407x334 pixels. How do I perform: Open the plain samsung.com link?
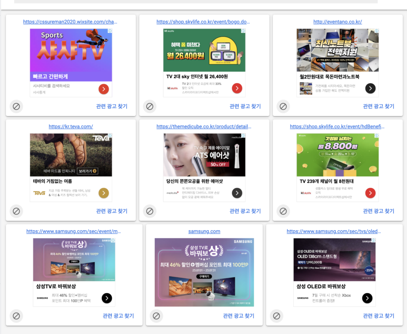coord(204,231)
